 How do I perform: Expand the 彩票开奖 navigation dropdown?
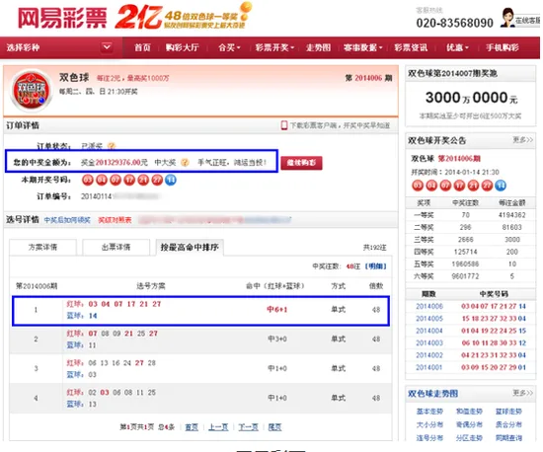pos(274,47)
